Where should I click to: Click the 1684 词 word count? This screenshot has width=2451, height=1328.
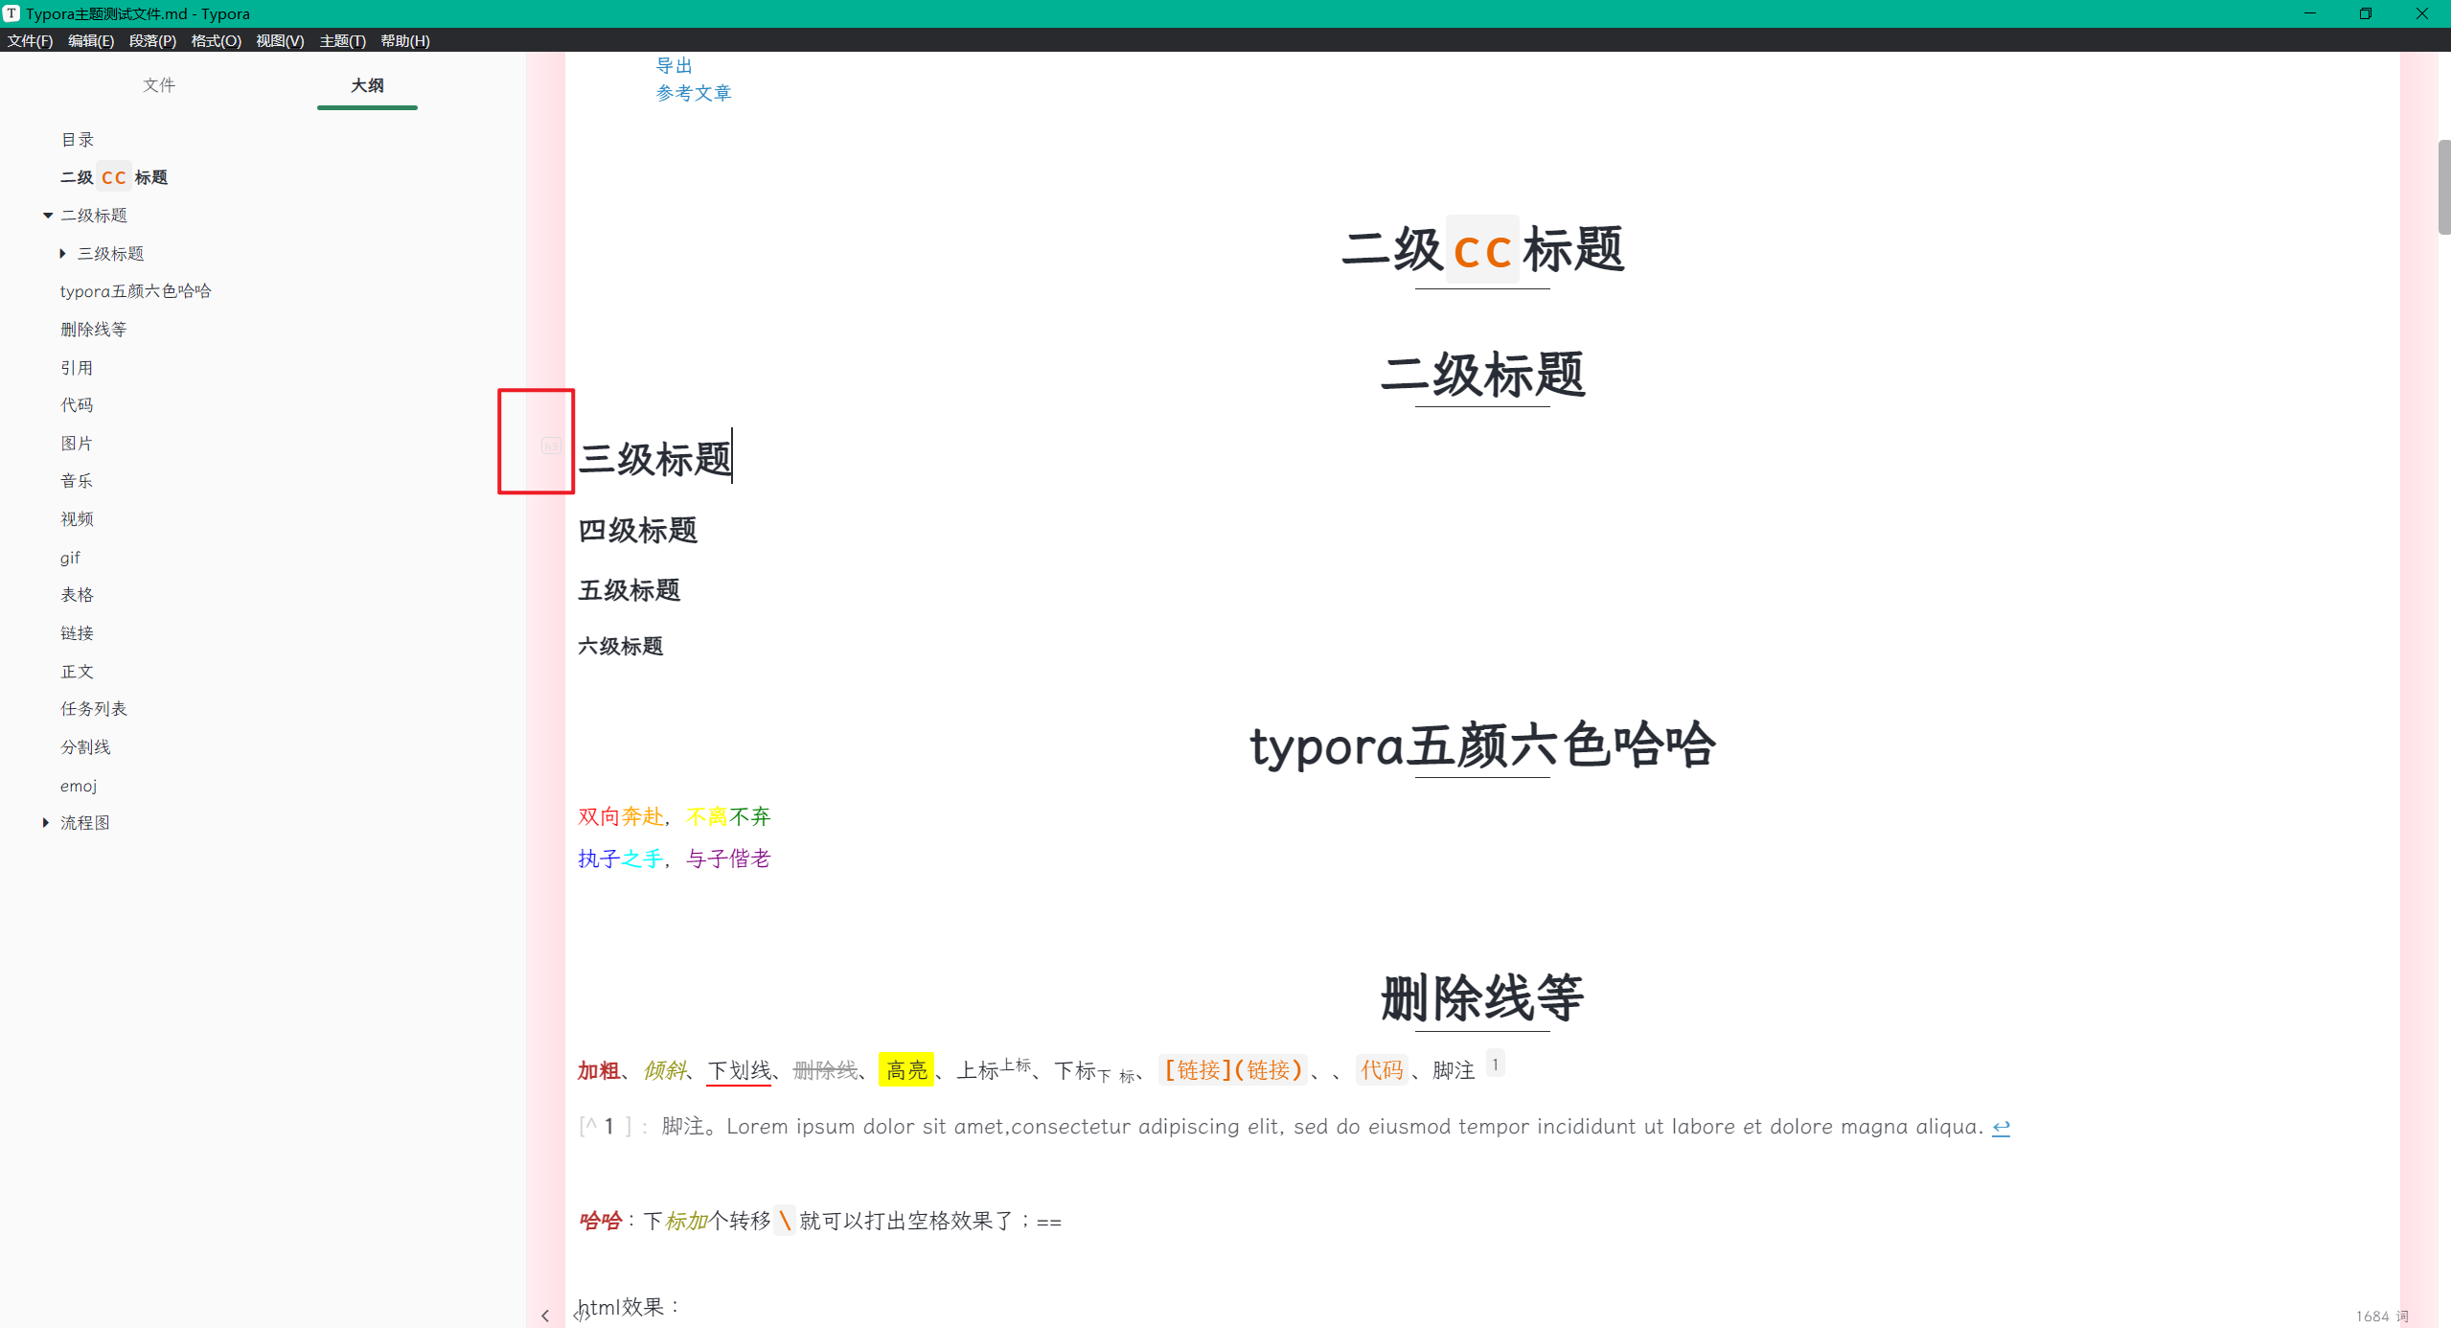click(2382, 1316)
